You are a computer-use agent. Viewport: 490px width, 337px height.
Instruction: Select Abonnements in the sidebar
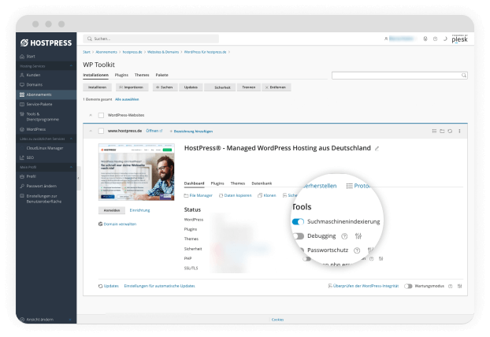(46, 94)
